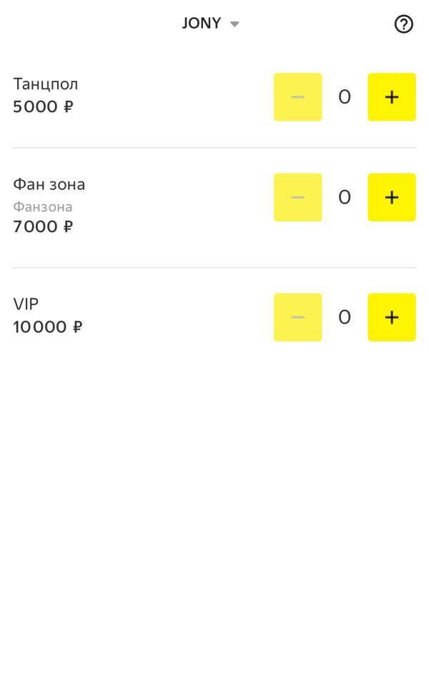Select the Танцпол ticket name

point(46,84)
